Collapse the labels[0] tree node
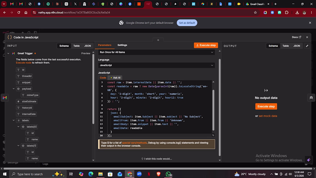 point(18,127)
